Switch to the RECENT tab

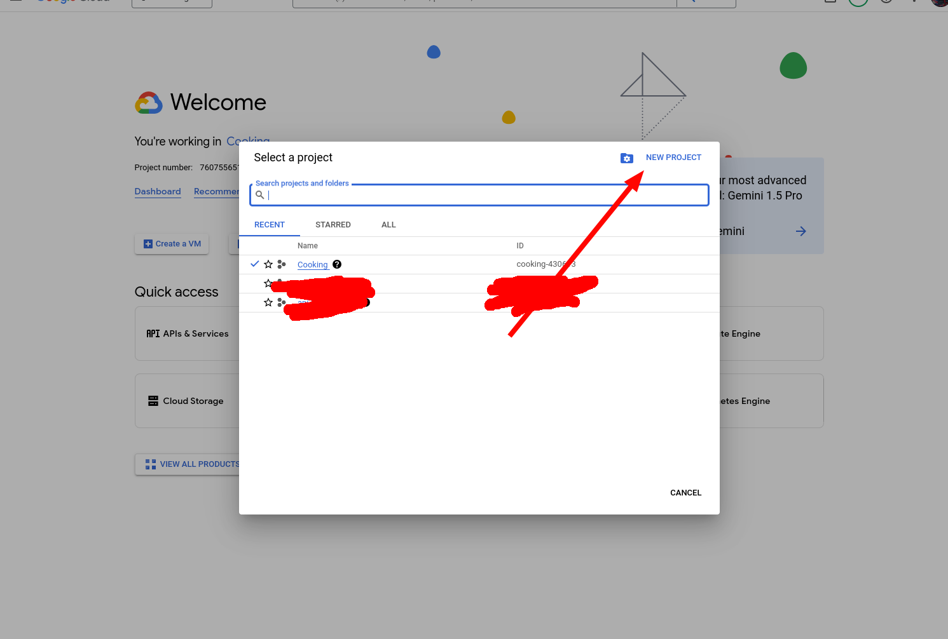[x=270, y=225]
